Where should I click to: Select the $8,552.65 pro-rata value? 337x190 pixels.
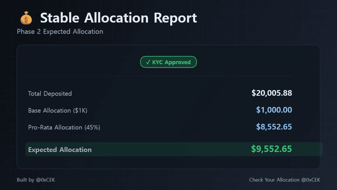[x=274, y=127]
